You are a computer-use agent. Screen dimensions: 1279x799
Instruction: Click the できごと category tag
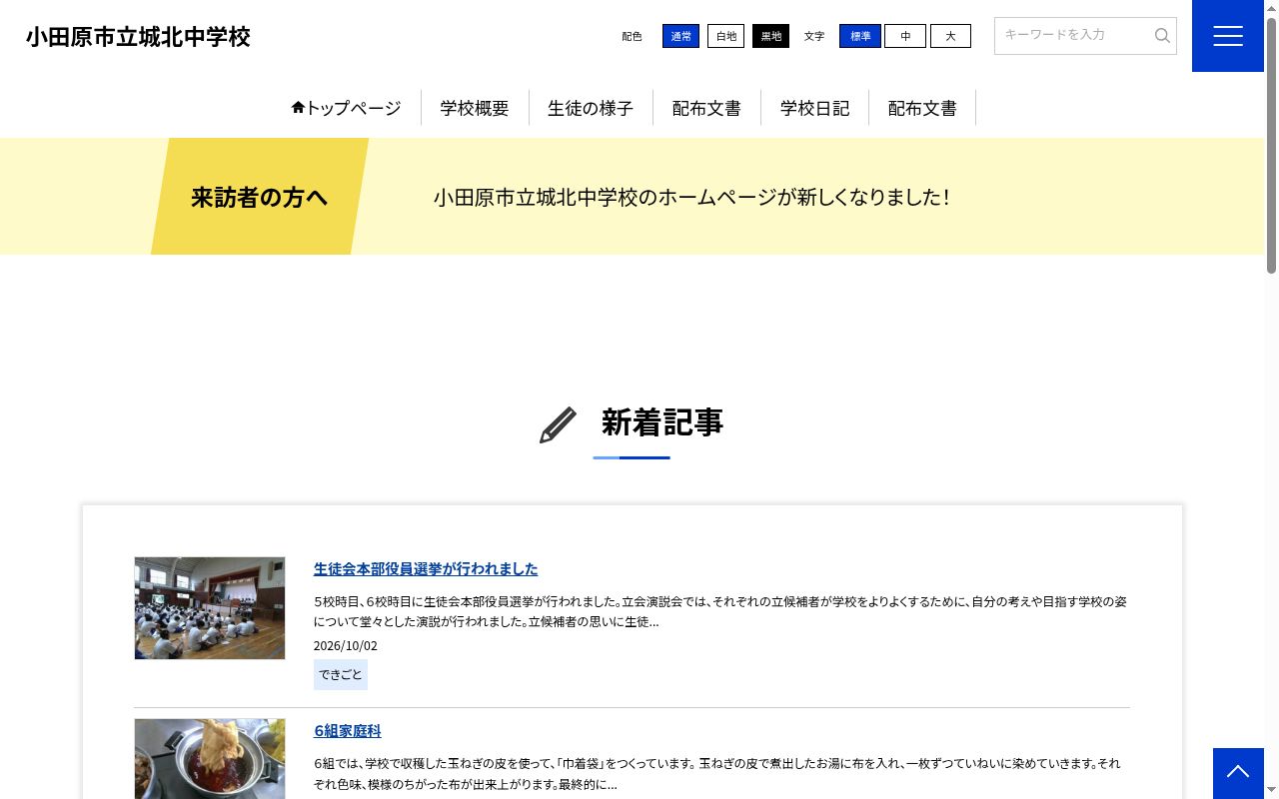(x=341, y=674)
